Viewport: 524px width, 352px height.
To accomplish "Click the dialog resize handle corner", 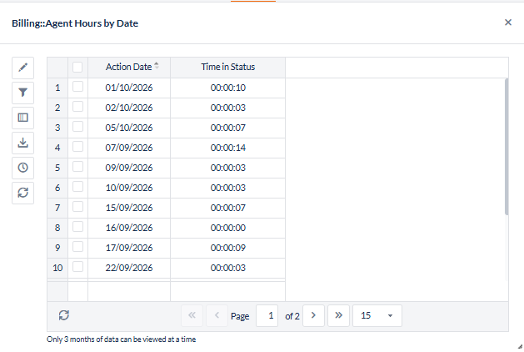I will [520, 347].
